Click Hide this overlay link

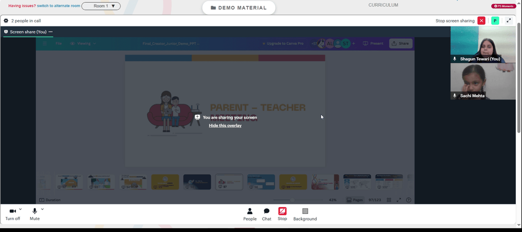(225, 125)
